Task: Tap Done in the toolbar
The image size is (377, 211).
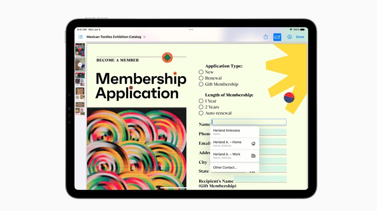Action: pos(300,37)
